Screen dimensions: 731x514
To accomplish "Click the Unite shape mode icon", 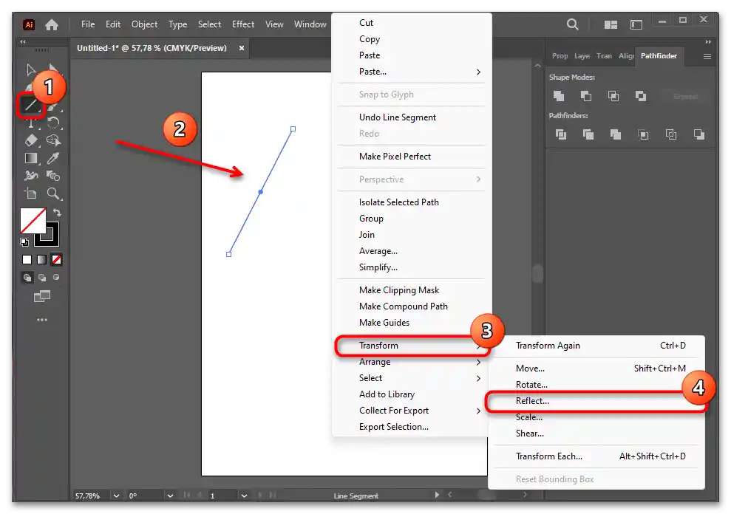I will click(559, 96).
